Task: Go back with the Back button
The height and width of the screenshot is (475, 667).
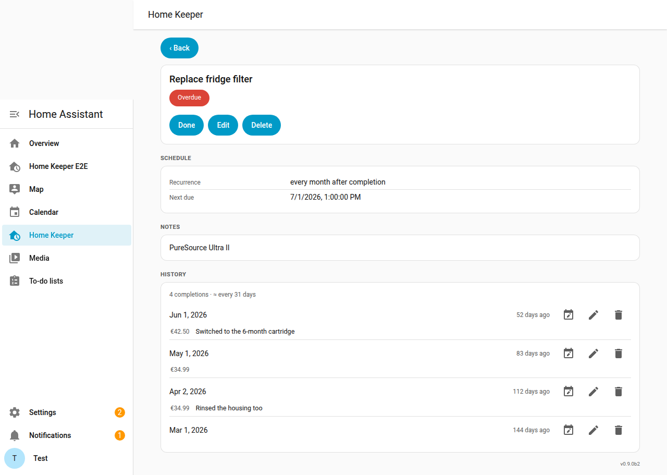Action: [179, 48]
